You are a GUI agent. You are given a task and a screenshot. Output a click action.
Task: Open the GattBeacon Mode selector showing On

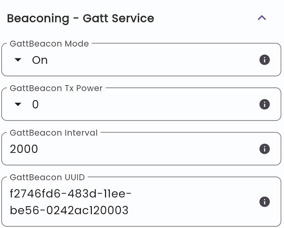pos(39,60)
